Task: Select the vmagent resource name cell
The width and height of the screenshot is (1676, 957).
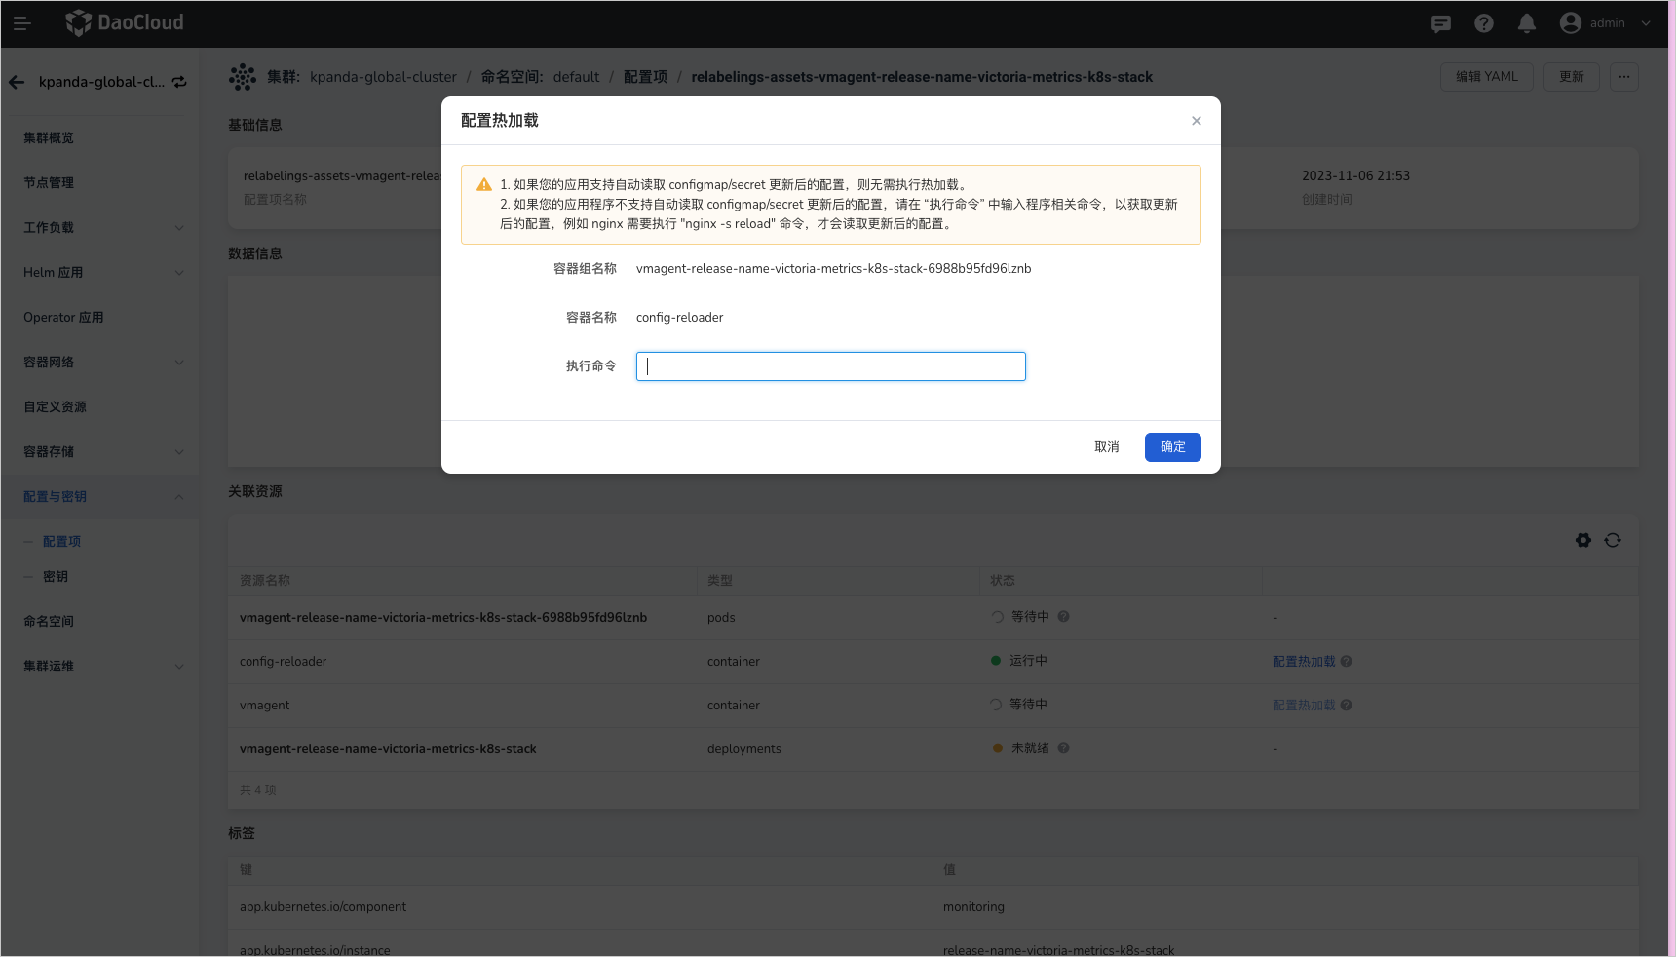Action: click(265, 706)
